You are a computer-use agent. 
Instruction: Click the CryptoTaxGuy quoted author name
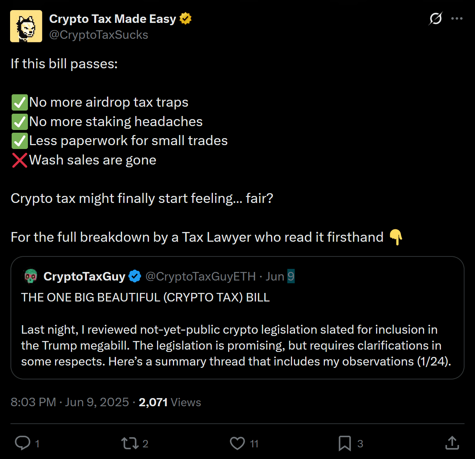click(x=84, y=276)
